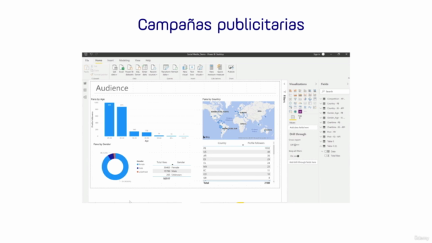Open Power BI datasets source icon
This screenshot has height=243, width=432.
130,70
